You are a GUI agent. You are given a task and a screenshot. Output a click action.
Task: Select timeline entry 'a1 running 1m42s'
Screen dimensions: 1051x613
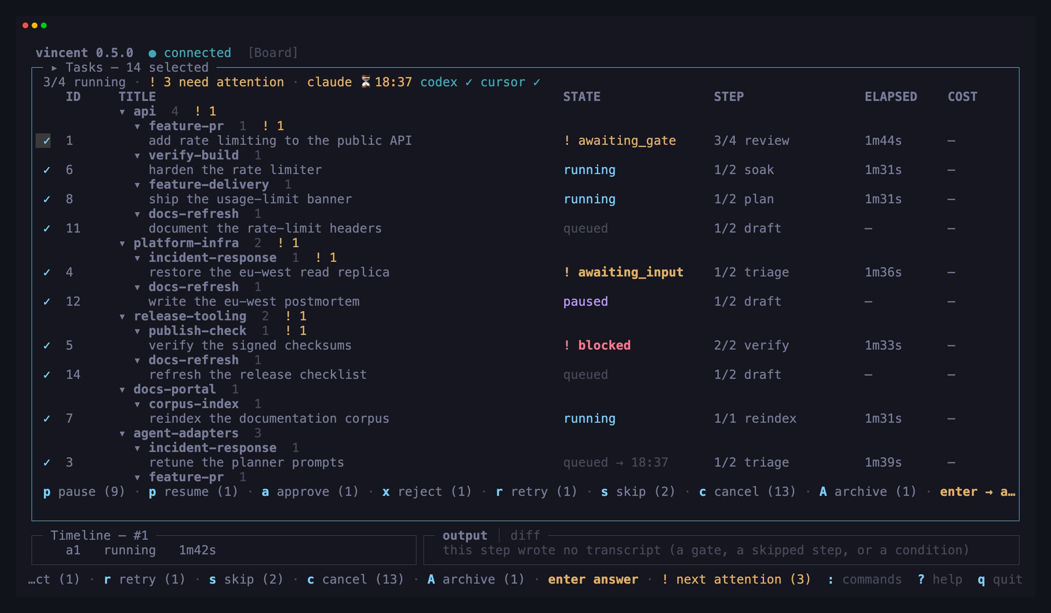click(x=141, y=550)
